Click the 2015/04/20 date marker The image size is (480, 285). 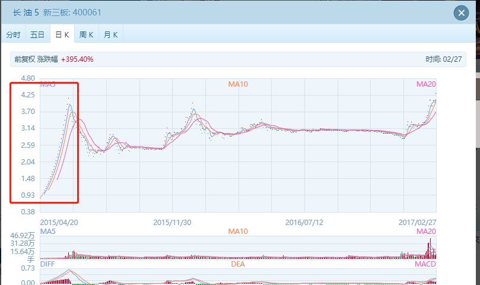[59, 223]
